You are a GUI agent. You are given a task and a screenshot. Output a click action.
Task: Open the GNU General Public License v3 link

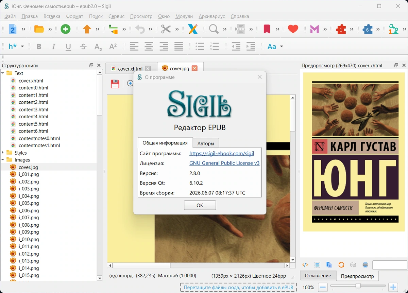[224, 163]
